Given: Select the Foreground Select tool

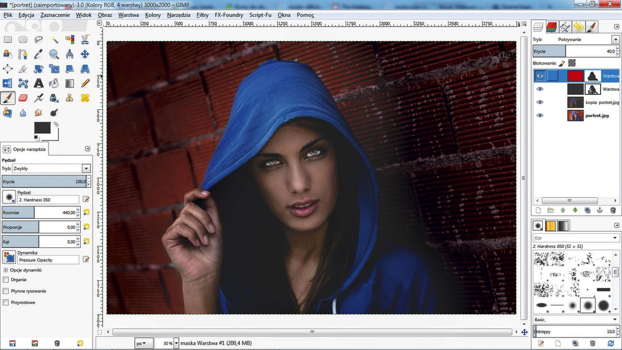Looking at the screenshot, I should tap(8, 54).
